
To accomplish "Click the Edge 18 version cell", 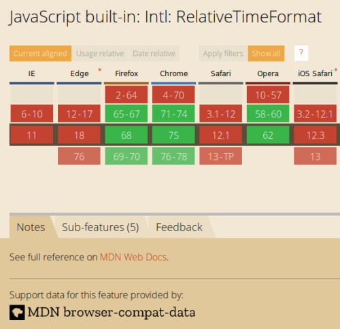I will coord(79,135).
